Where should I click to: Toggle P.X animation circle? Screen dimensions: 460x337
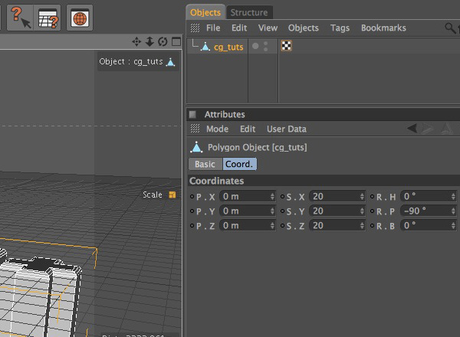click(x=192, y=196)
